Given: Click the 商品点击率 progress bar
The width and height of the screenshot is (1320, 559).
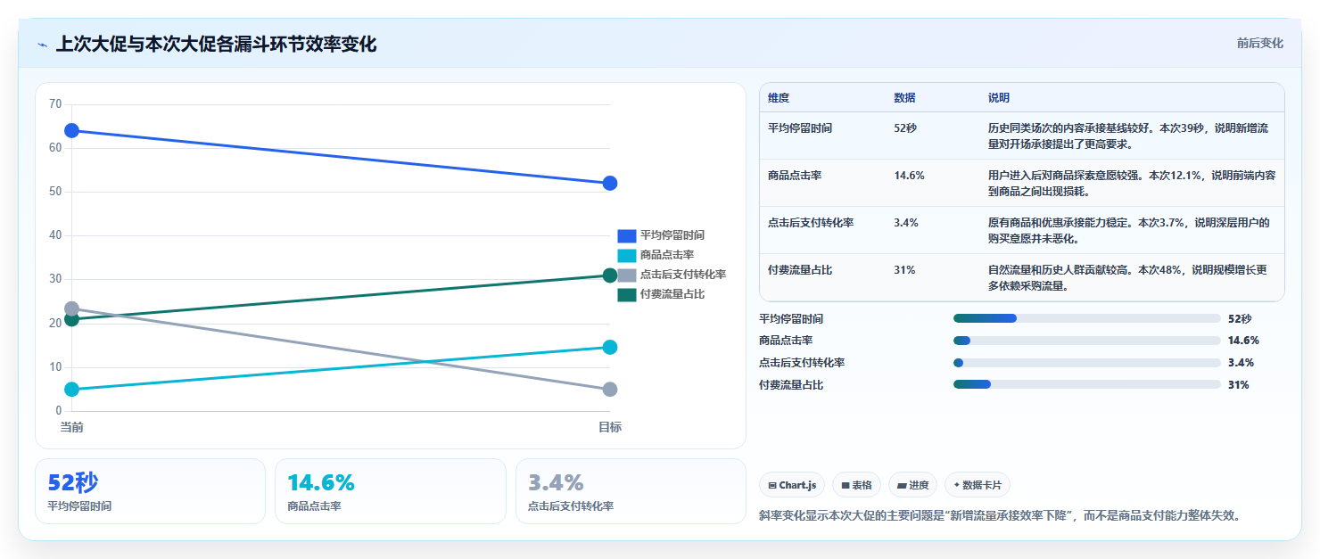Looking at the screenshot, I should coord(1087,341).
